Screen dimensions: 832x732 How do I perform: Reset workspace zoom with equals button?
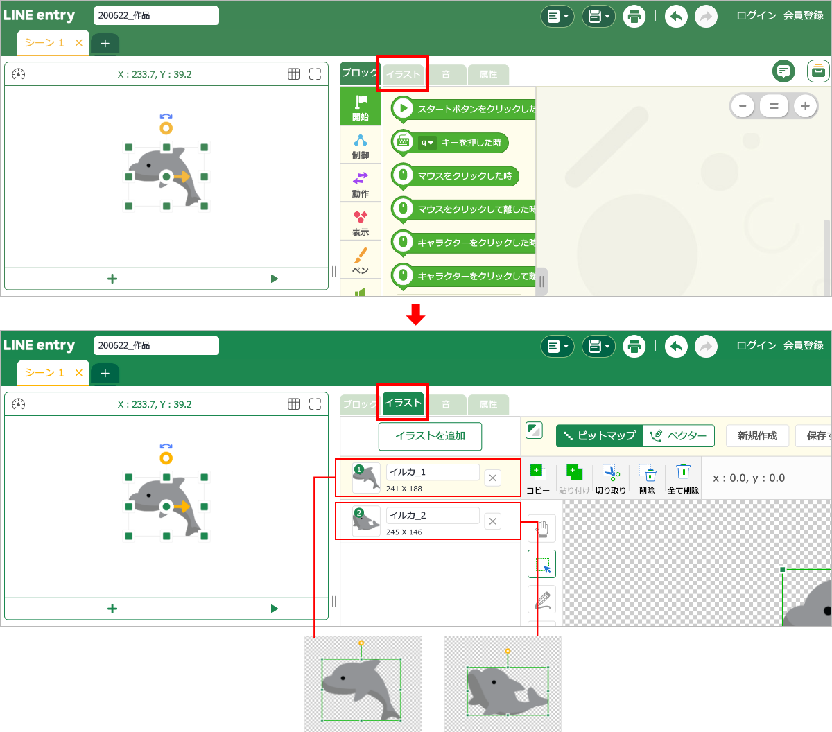[x=774, y=106]
